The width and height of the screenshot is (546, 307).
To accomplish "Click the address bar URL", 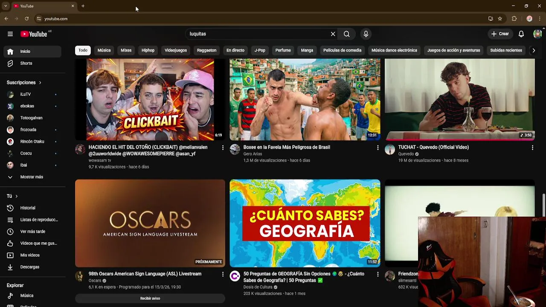I will (56, 19).
